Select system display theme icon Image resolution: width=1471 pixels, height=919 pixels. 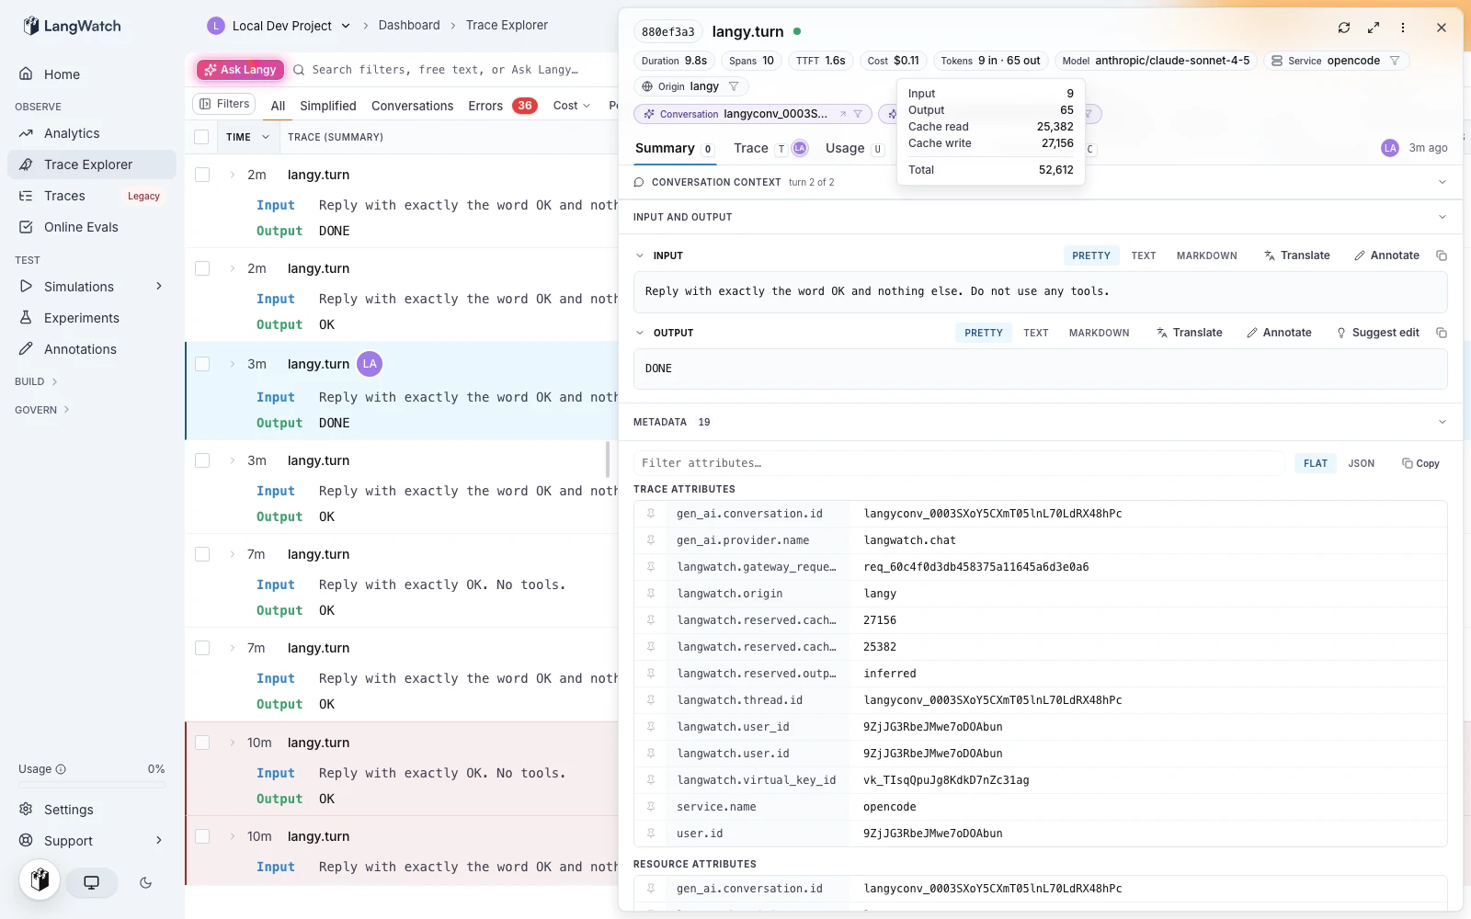91,882
